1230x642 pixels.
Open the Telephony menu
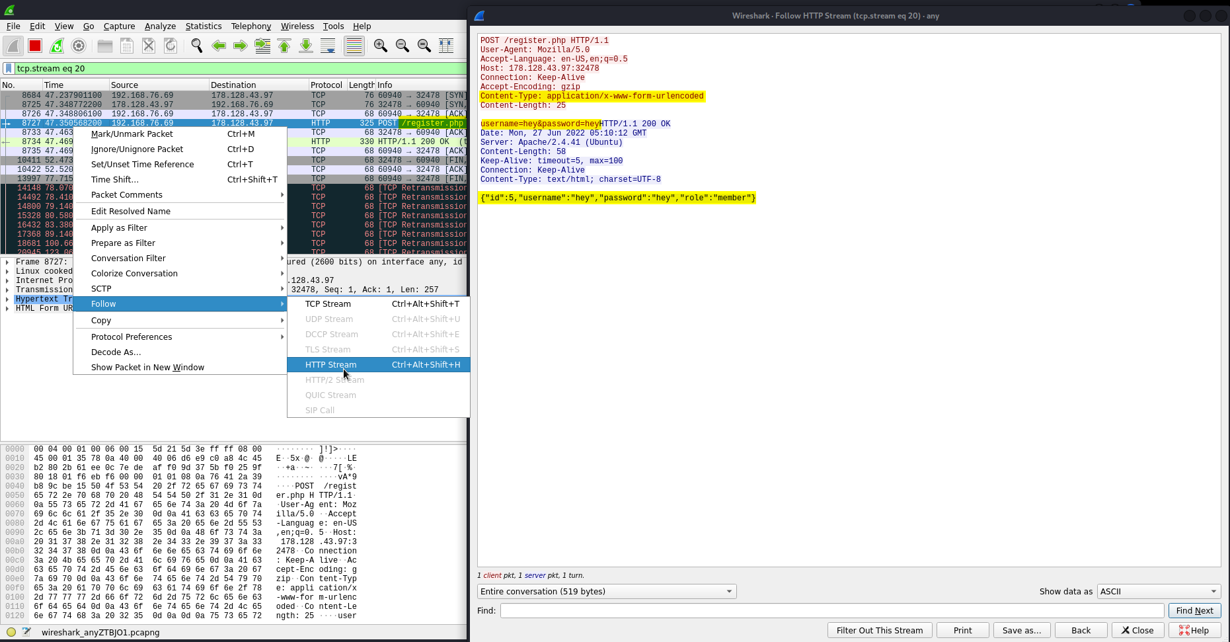251,26
